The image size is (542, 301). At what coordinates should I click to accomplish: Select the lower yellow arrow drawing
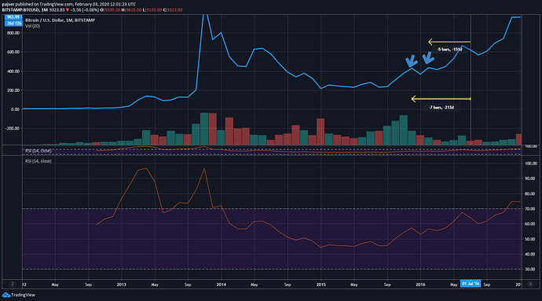tap(441, 99)
